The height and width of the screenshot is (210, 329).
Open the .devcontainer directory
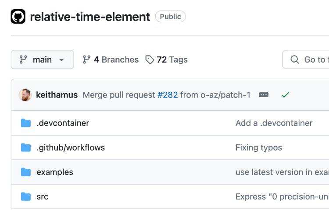(x=63, y=123)
